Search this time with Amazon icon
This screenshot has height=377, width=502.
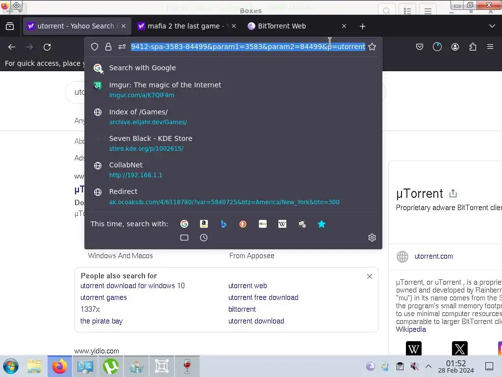point(204,224)
